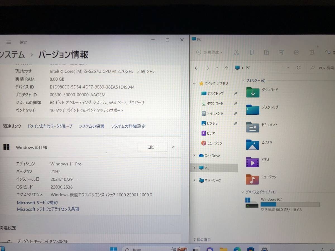Open システムの詳細設定 link

(x=128, y=126)
